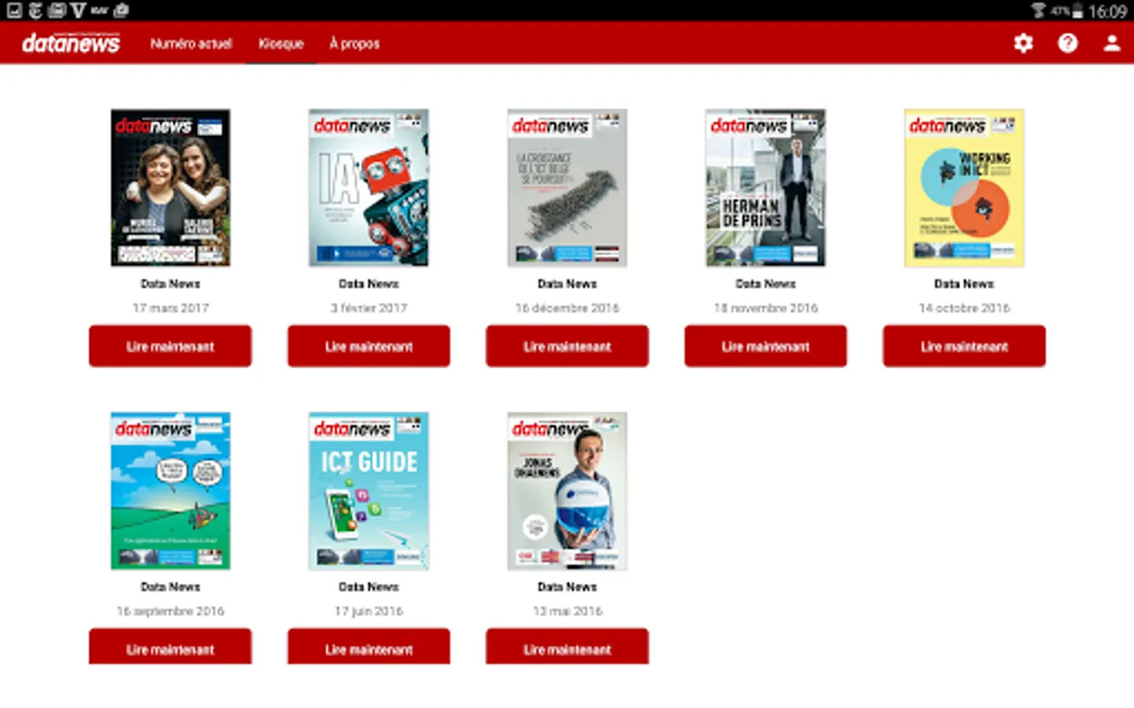
Task: Tap Data News title above 17 mars 2017
Action: (170, 283)
